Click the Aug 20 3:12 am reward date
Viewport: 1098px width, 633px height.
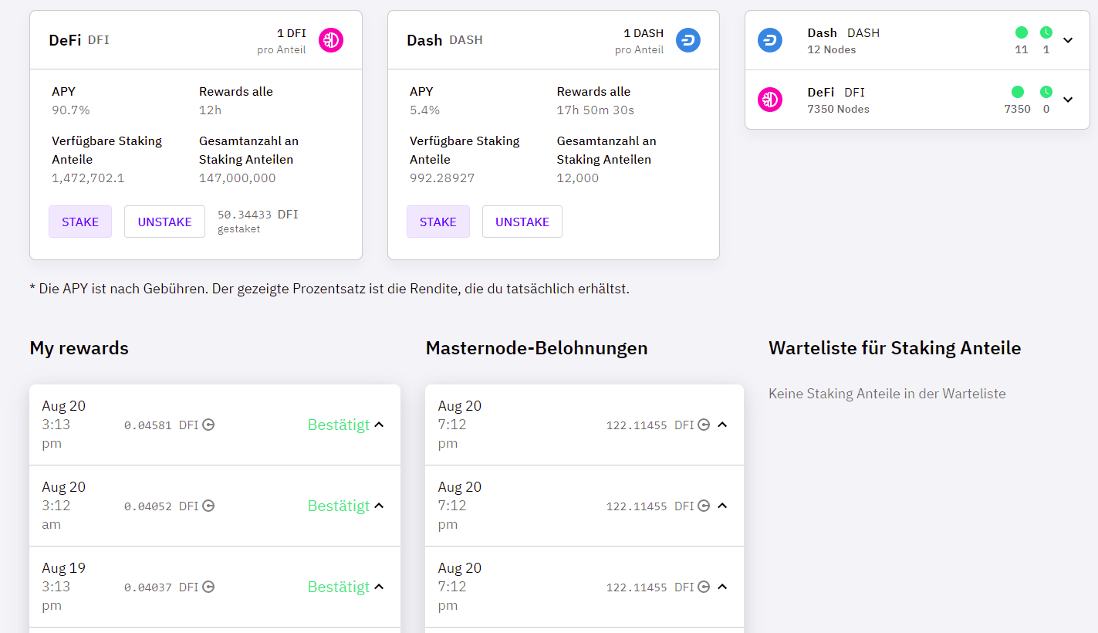click(x=64, y=506)
